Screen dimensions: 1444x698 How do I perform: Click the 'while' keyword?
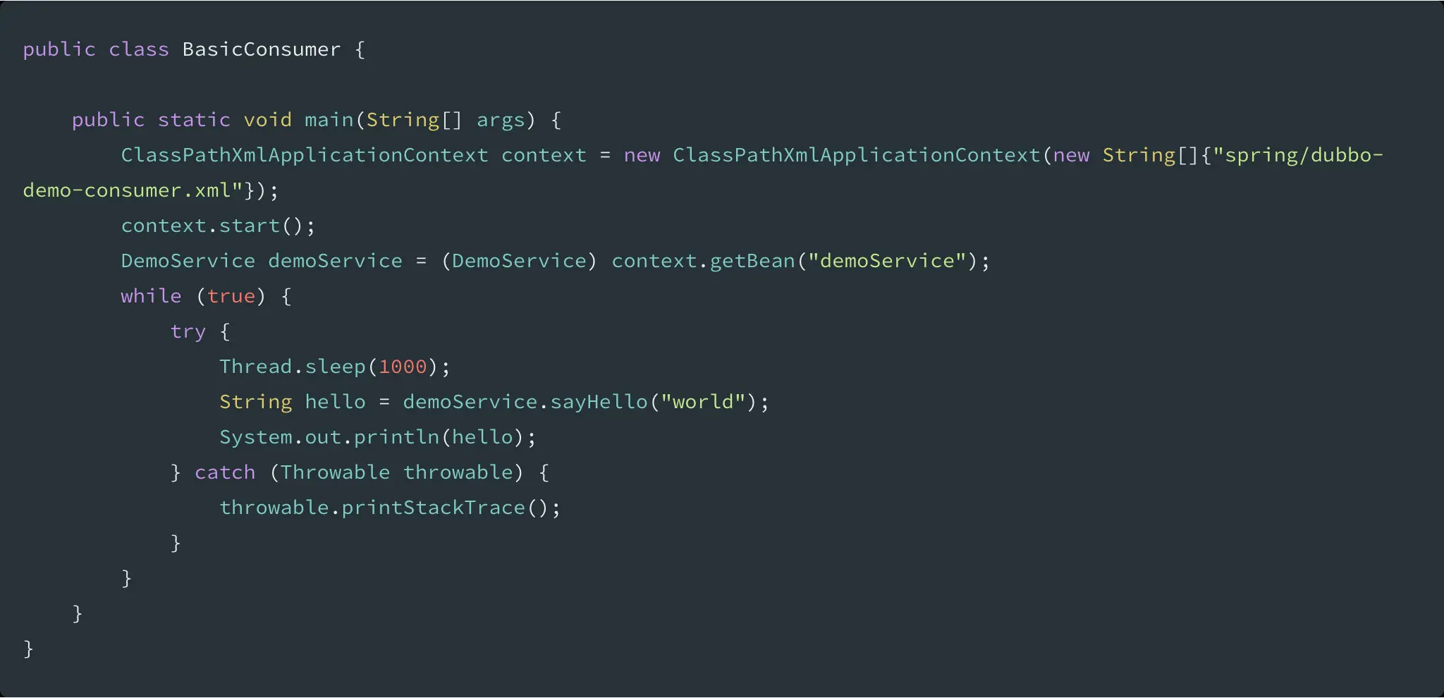[151, 296]
